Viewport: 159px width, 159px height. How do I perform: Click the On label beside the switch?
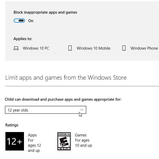[x=31, y=21]
